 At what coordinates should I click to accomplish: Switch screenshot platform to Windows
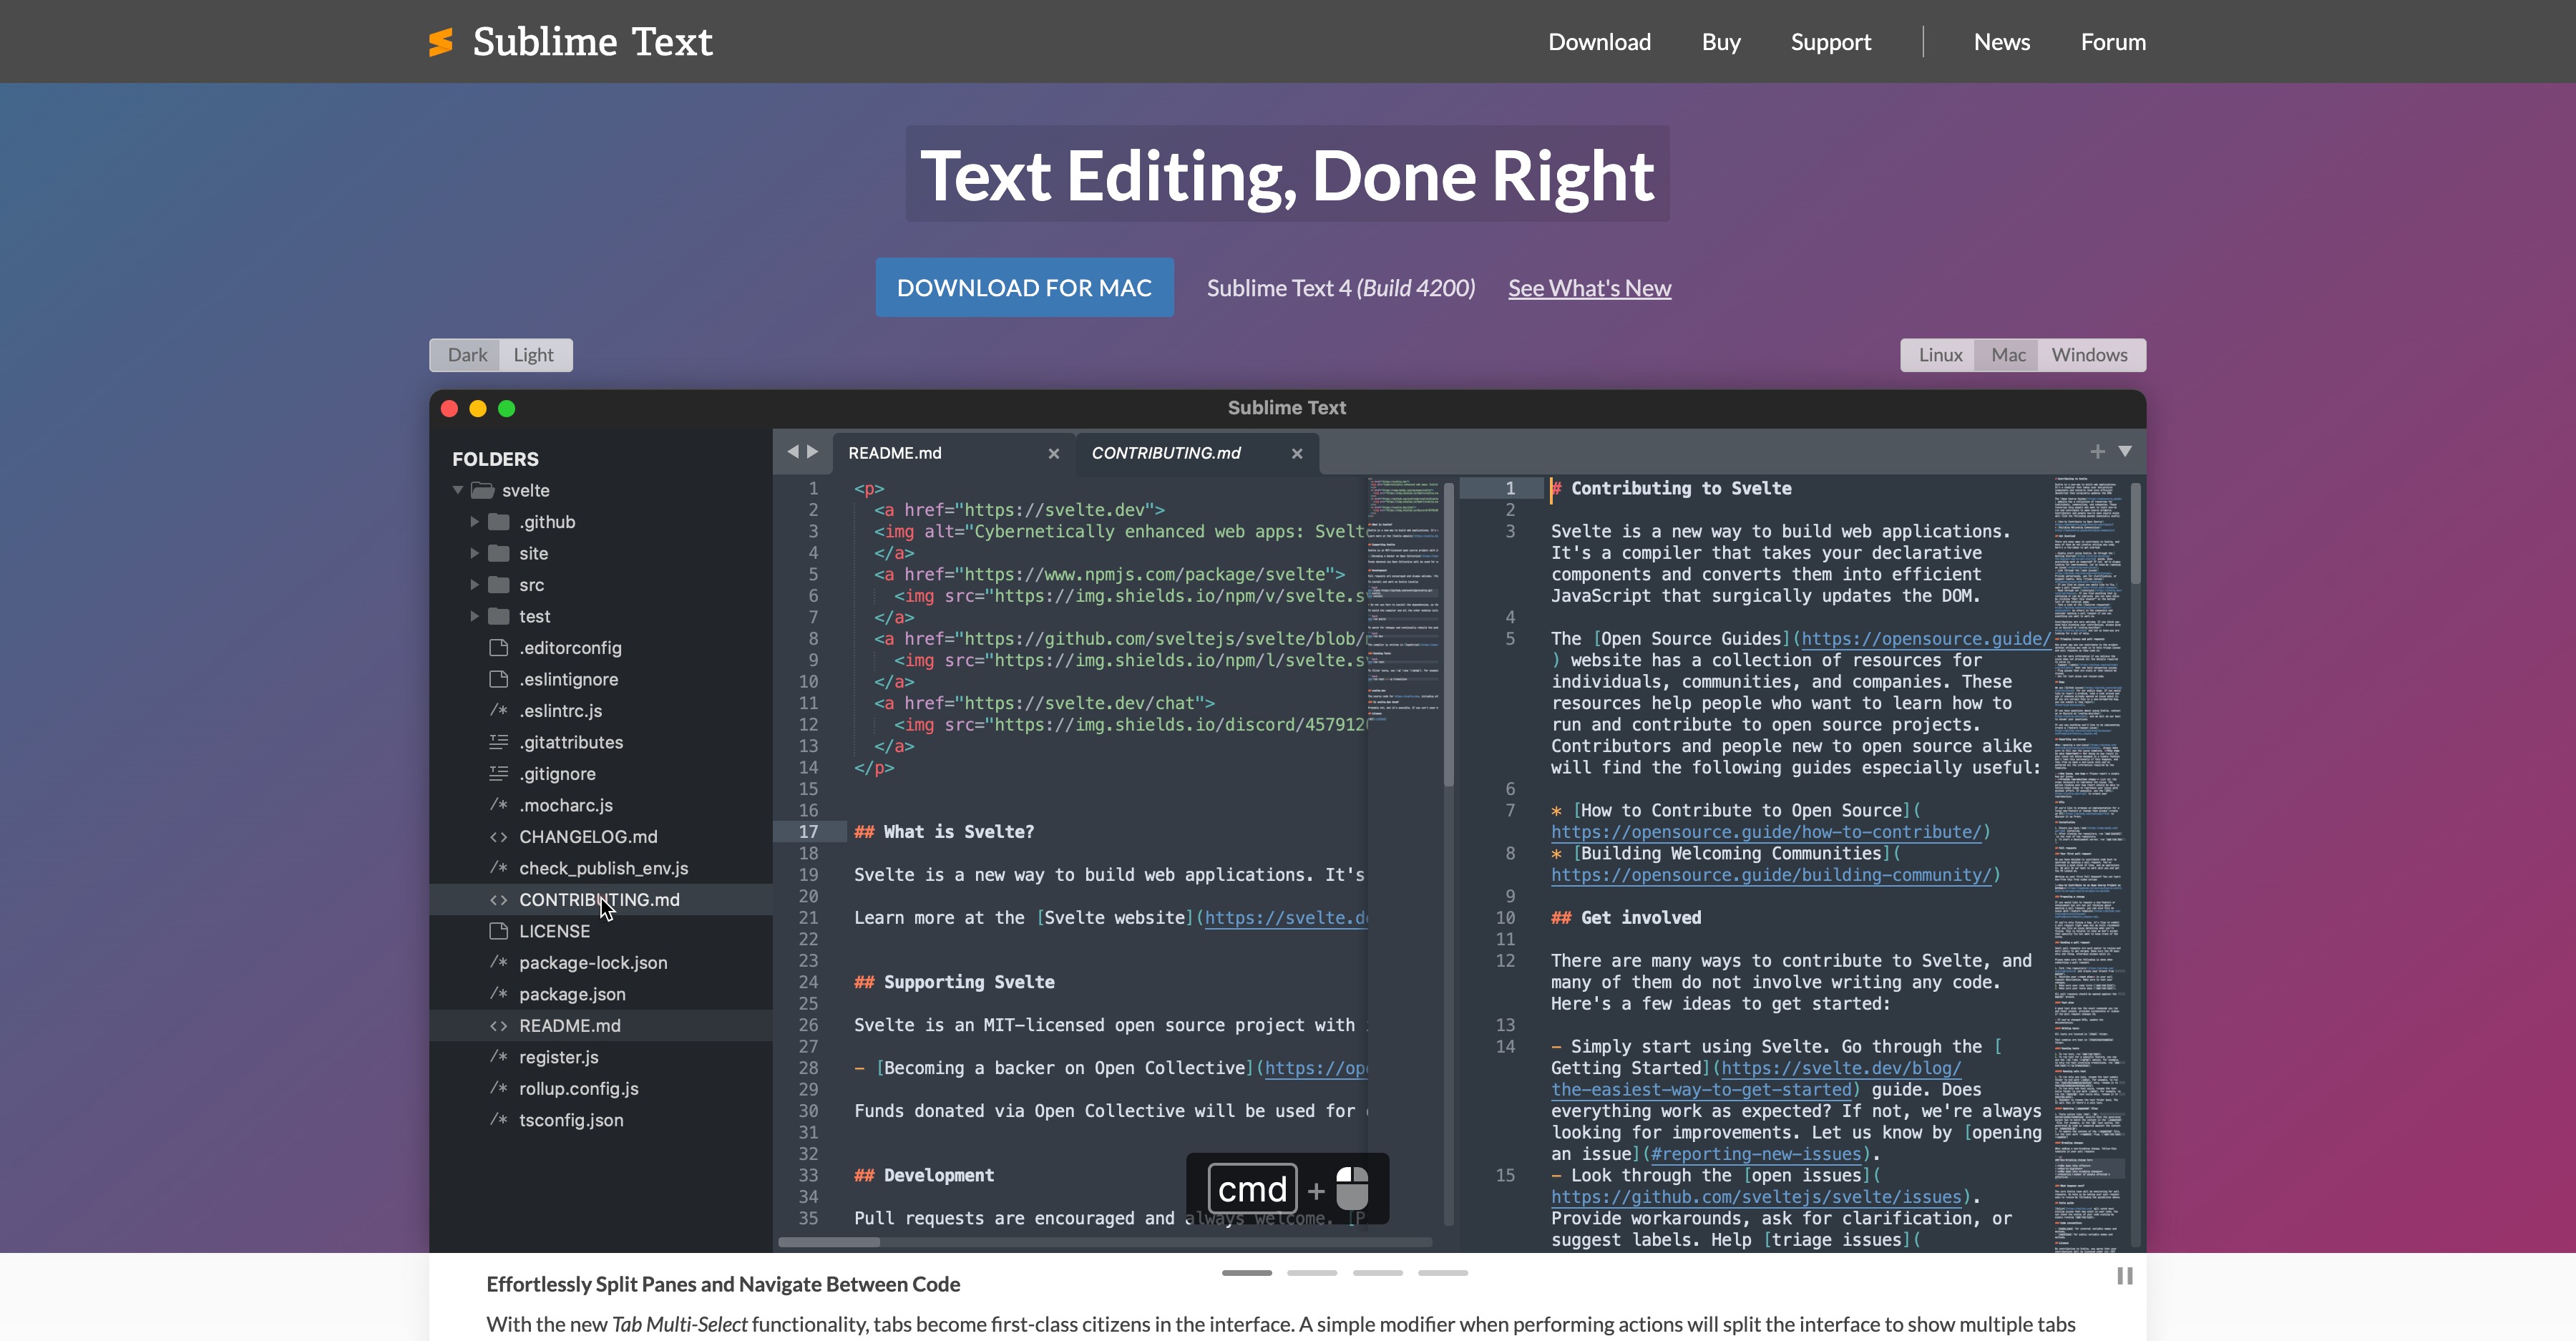coord(2089,355)
